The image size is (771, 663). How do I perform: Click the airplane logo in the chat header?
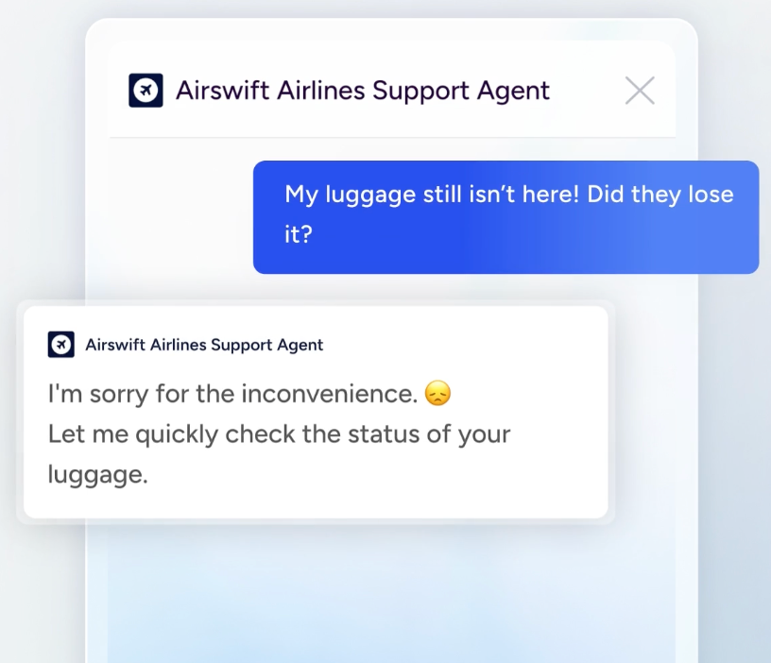tap(146, 91)
